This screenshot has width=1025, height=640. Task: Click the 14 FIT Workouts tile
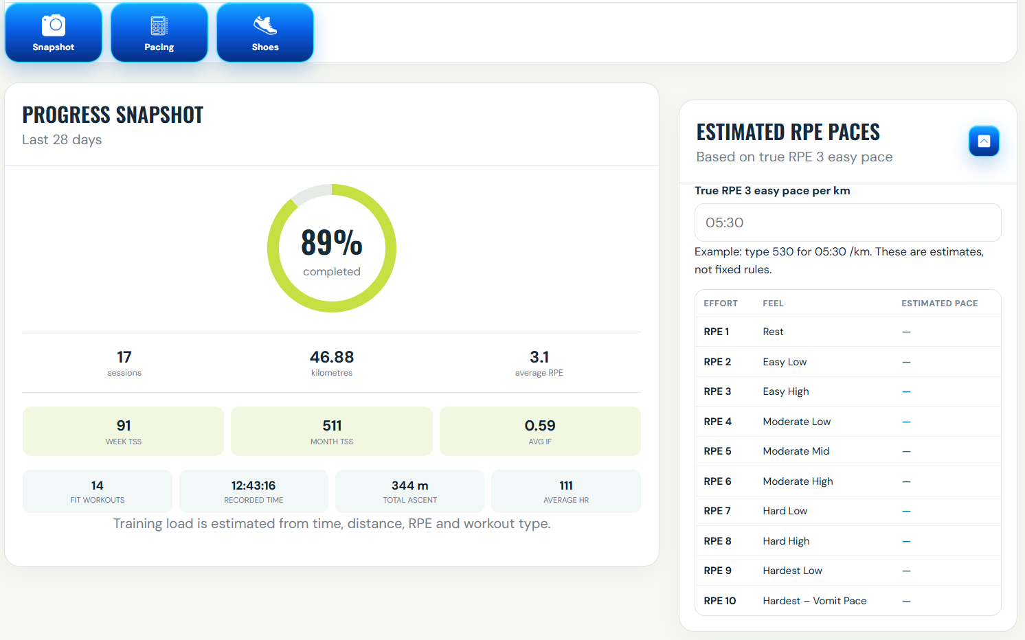98,491
